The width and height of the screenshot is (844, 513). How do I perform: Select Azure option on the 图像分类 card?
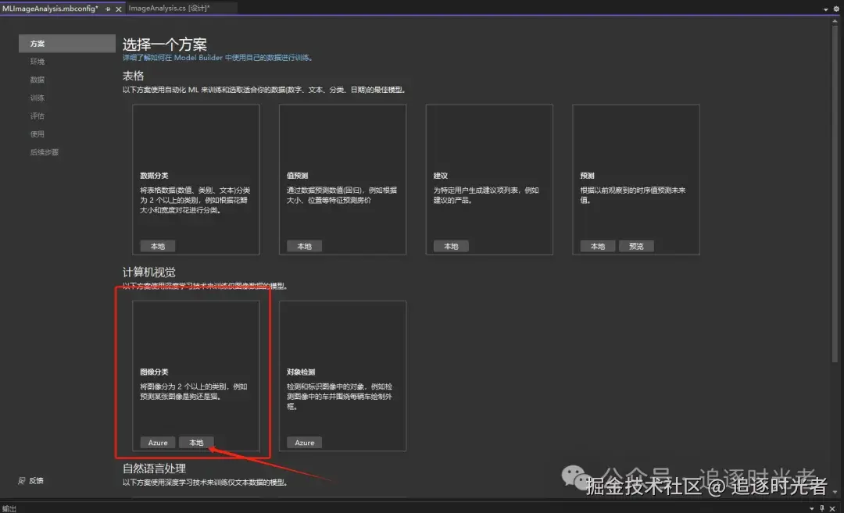click(x=157, y=442)
